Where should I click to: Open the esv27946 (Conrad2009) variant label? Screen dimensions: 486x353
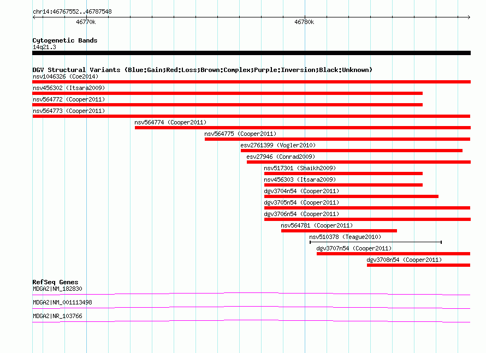(x=281, y=157)
